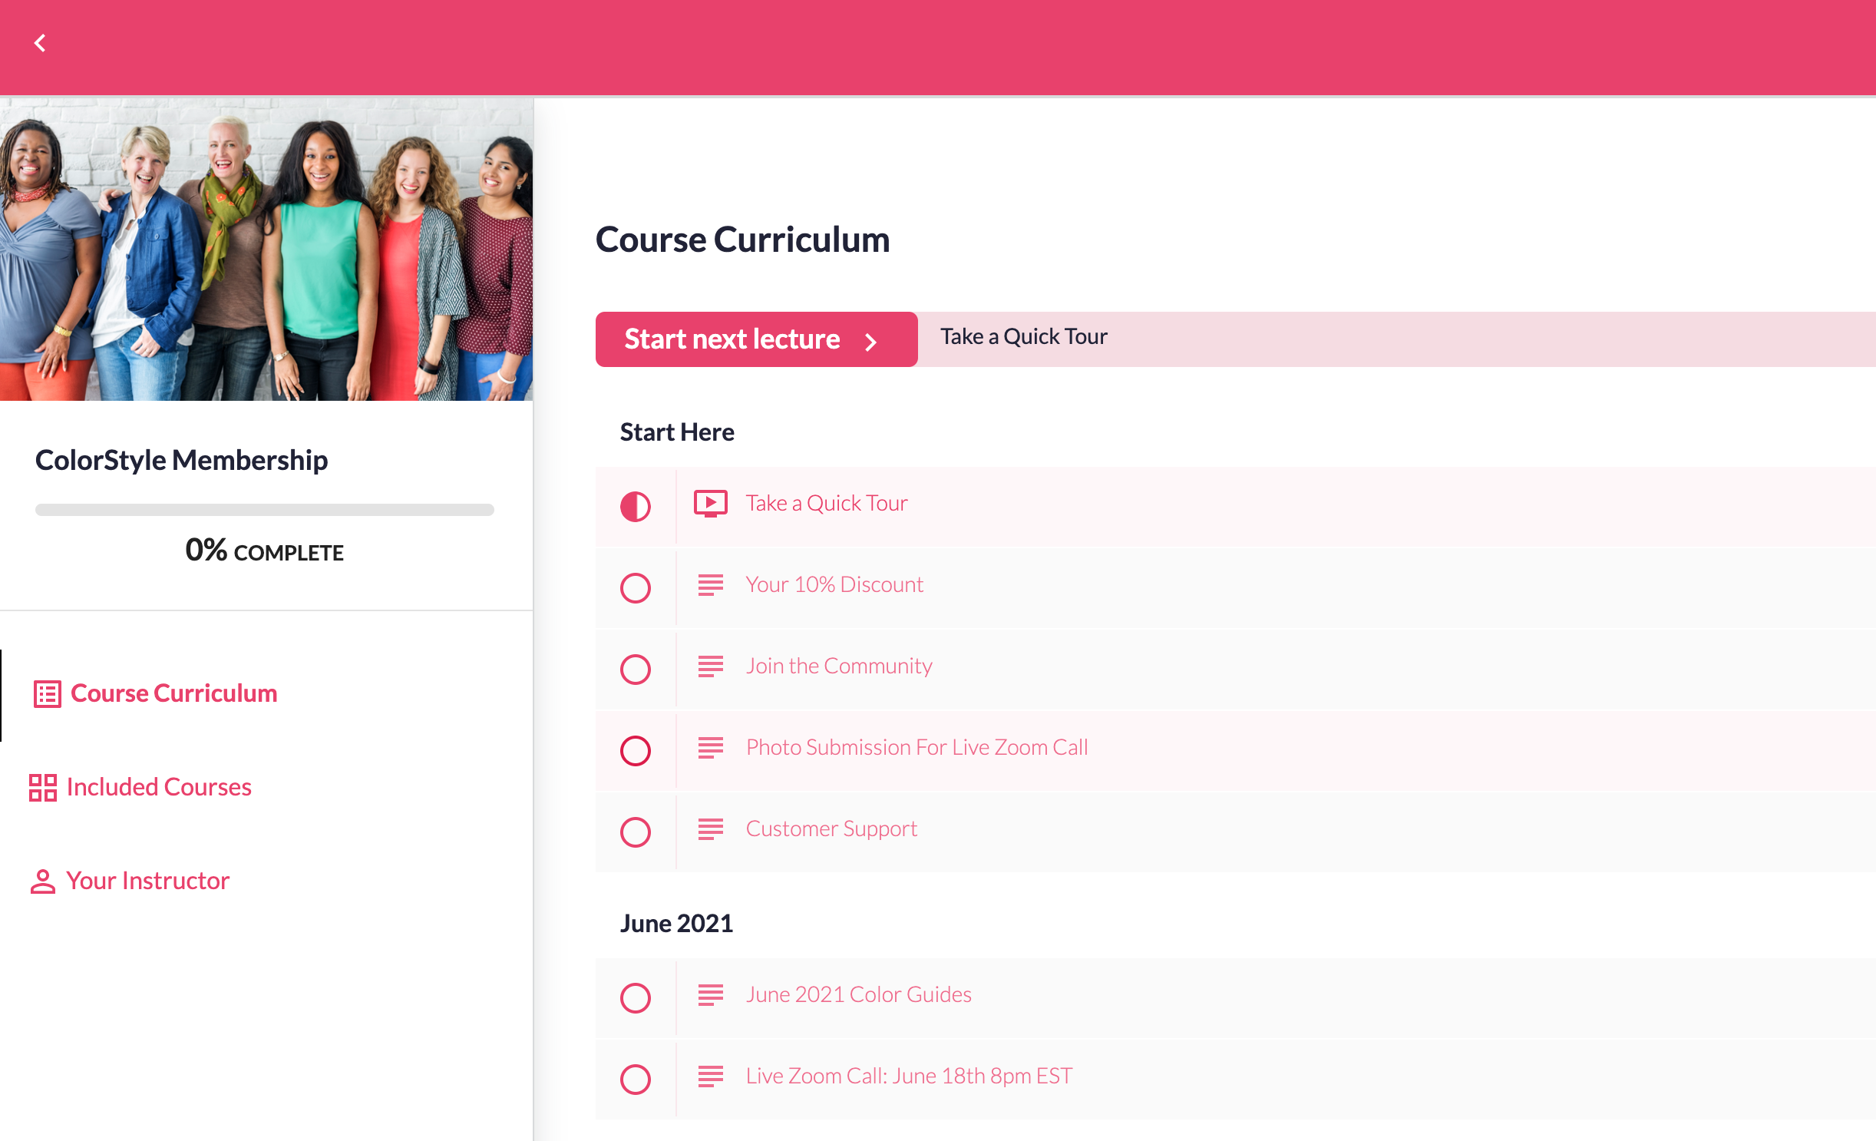
Task: Click the June 2021 section heading
Action: pos(676,924)
